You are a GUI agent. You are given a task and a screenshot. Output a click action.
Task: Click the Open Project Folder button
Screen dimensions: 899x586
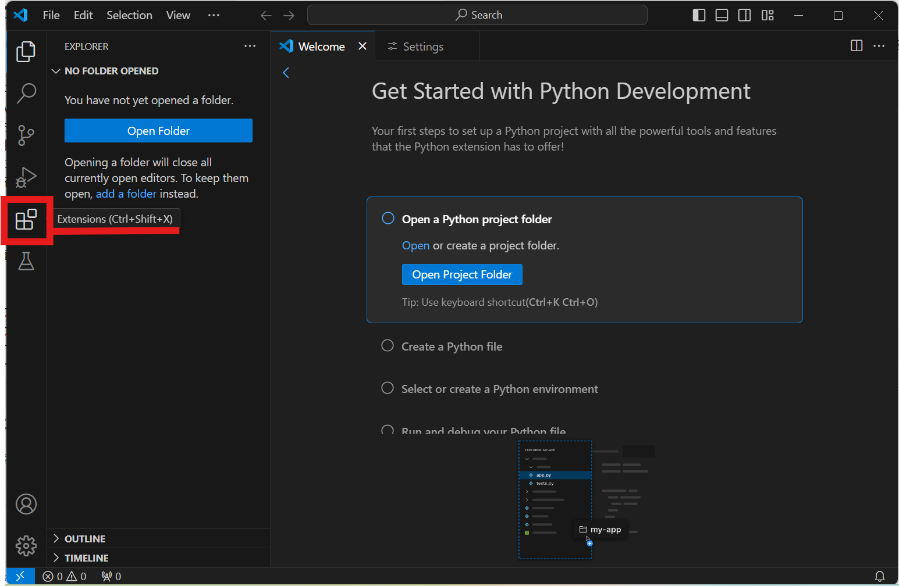click(x=462, y=274)
